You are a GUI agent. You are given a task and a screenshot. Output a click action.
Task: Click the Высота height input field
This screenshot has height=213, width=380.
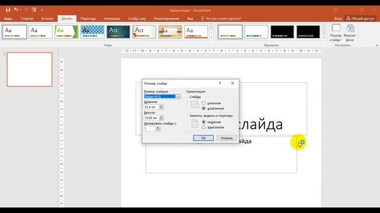click(151, 118)
